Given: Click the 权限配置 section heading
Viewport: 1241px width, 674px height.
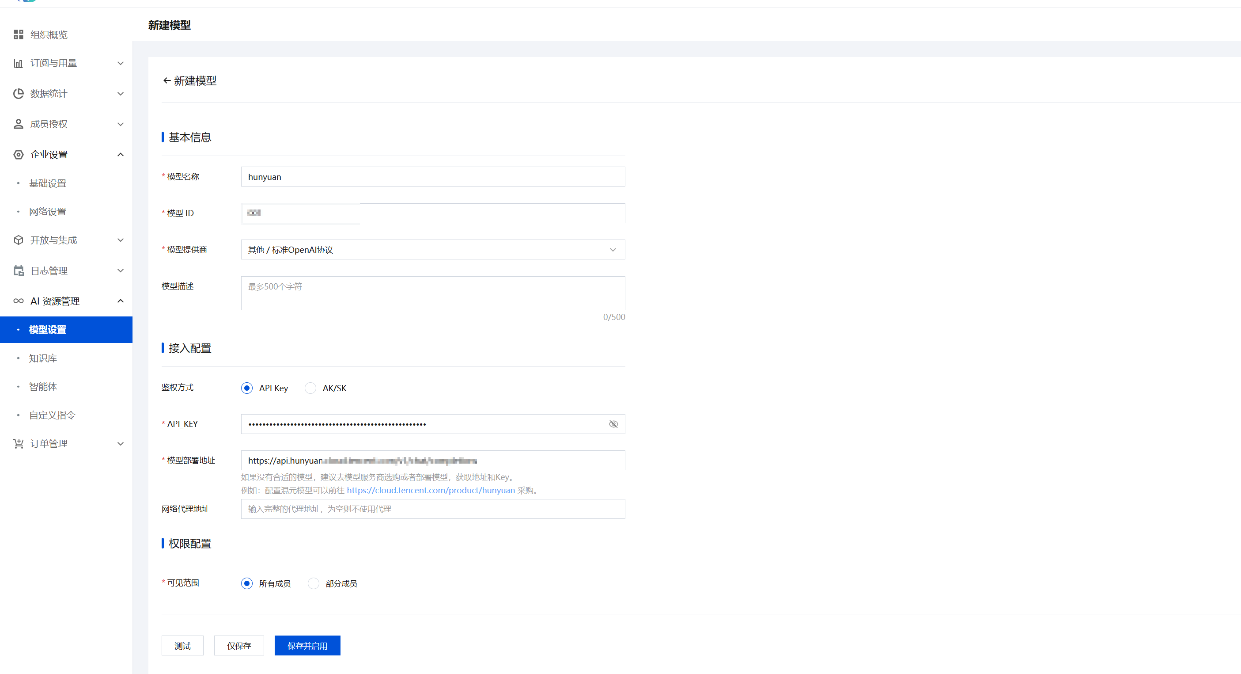Looking at the screenshot, I should (190, 544).
